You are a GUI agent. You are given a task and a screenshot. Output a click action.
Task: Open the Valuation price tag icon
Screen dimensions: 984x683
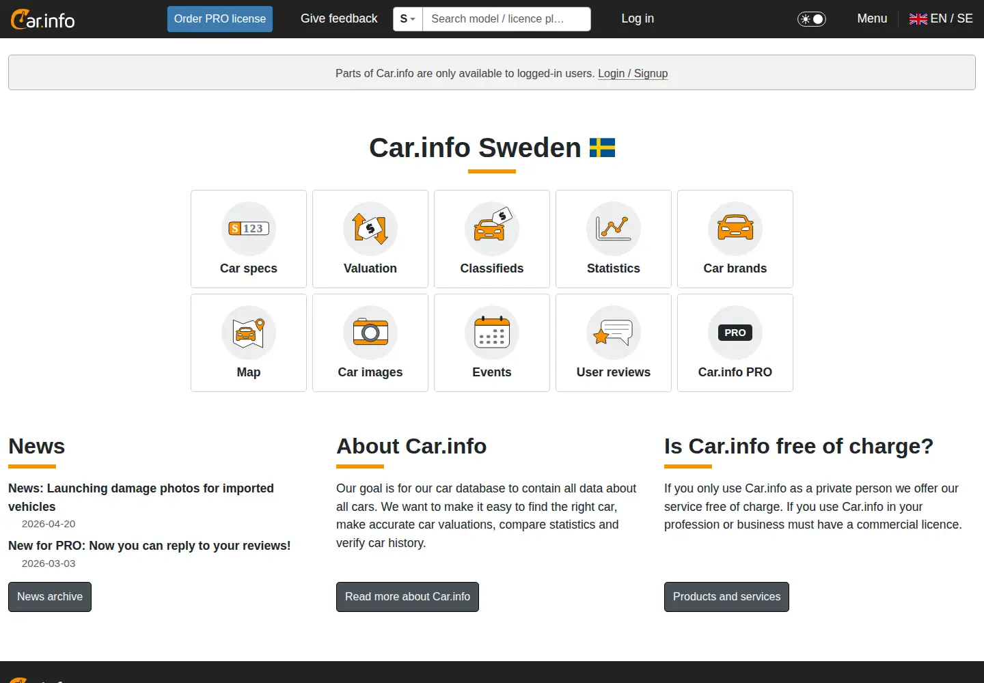coord(370,229)
